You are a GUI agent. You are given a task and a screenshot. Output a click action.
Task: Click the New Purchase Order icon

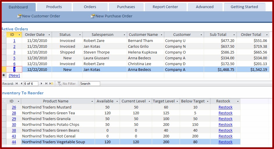point(93,16)
